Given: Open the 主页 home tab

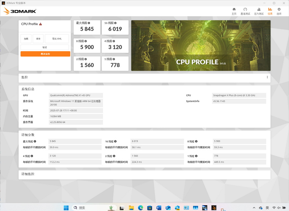Looking at the screenshot, I should coord(234,11).
